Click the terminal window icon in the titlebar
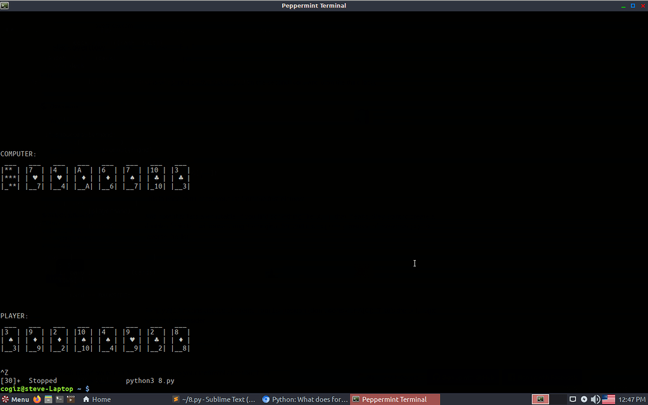648x405 pixels. pyautogui.click(x=6, y=6)
